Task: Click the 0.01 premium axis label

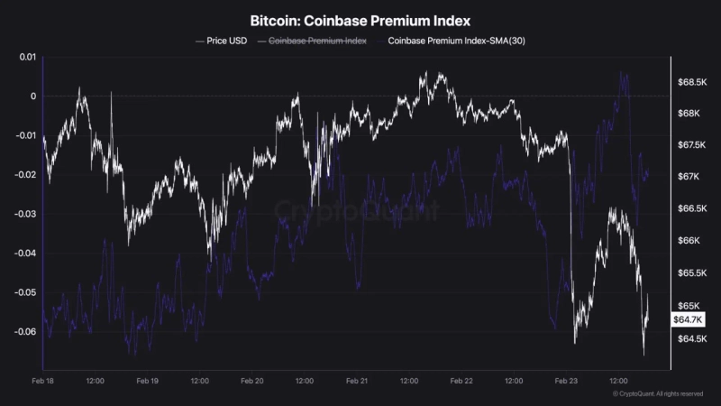Action: pyautogui.click(x=28, y=58)
